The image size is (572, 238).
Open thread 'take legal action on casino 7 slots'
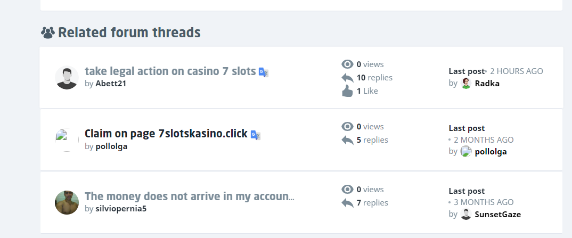[x=170, y=71]
